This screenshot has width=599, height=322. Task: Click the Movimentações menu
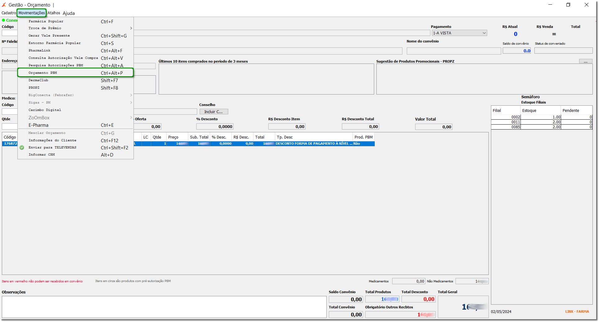[x=32, y=13]
